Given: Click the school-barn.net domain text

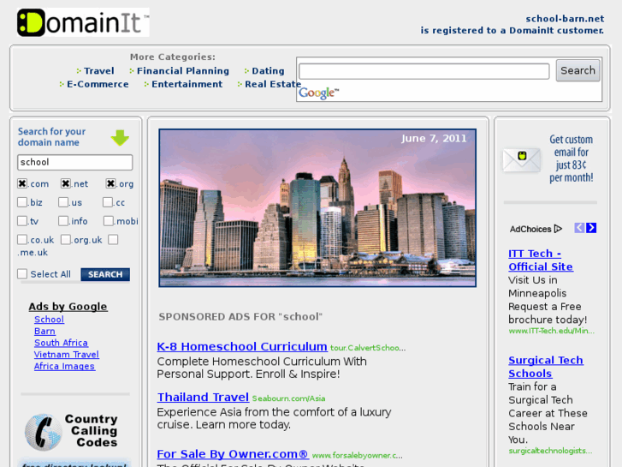Looking at the screenshot, I should [x=565, y=19].
